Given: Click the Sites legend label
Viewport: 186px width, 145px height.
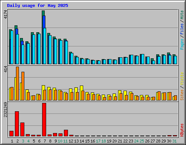Looking at the screenshot, I should (x=182, y=95).
